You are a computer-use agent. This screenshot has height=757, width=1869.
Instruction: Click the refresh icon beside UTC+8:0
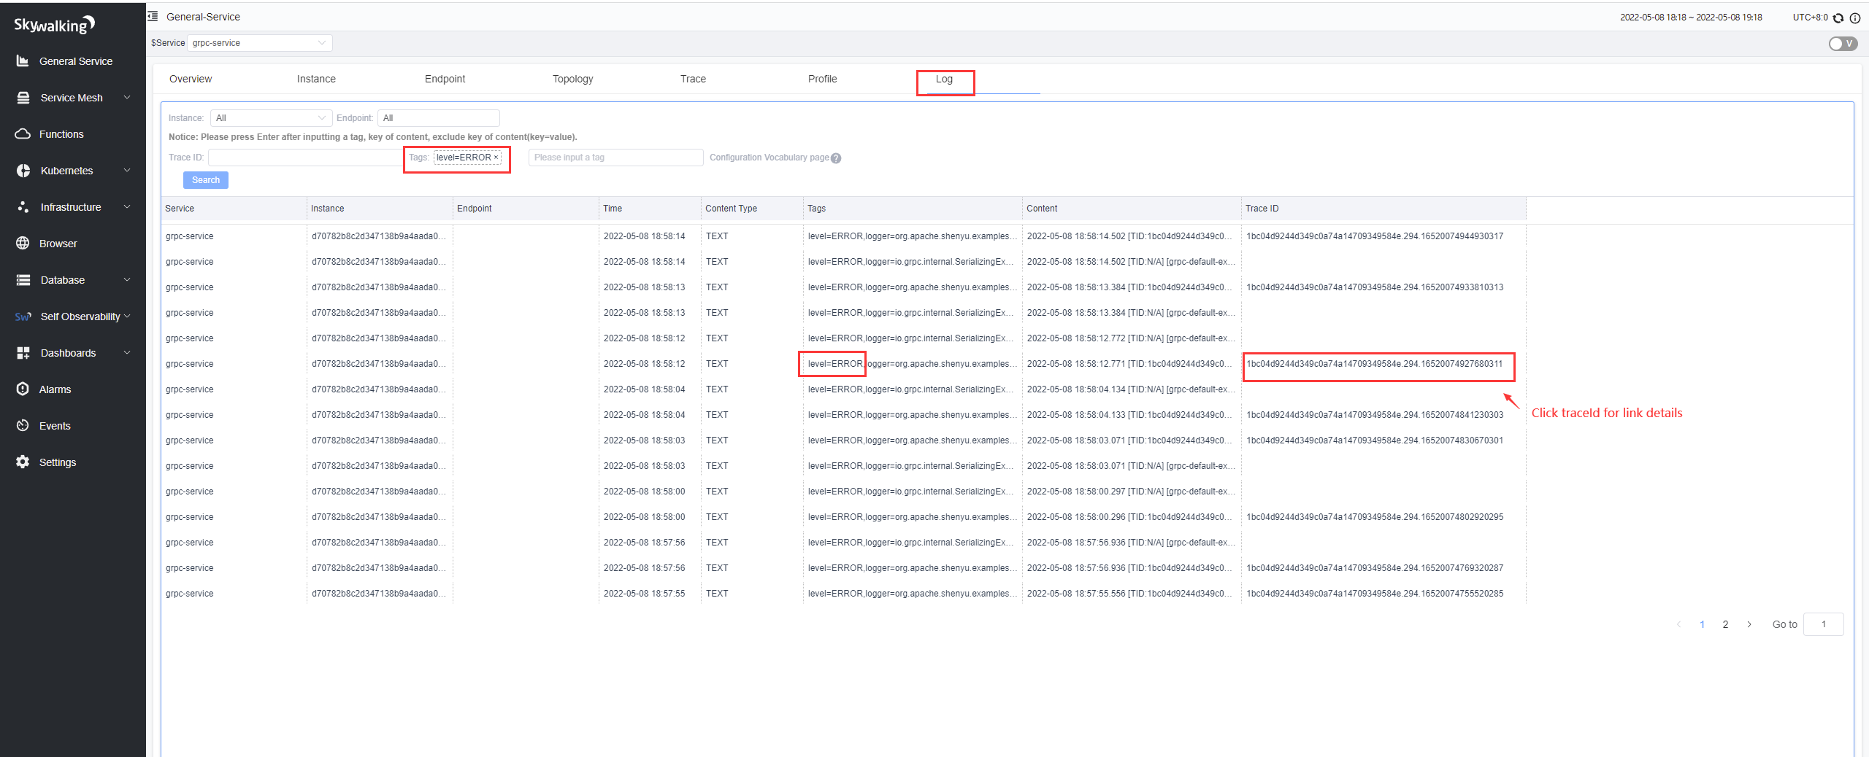point(1838,18)
